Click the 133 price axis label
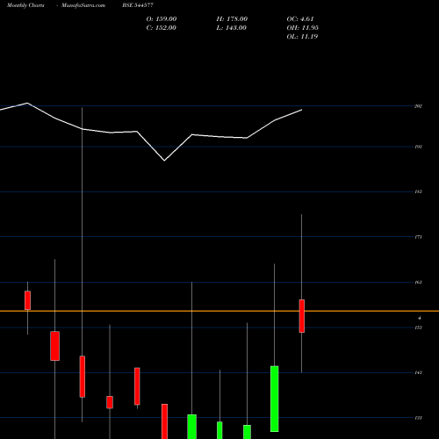Viewport: 439px width, 439px height. tap(419, 418)
